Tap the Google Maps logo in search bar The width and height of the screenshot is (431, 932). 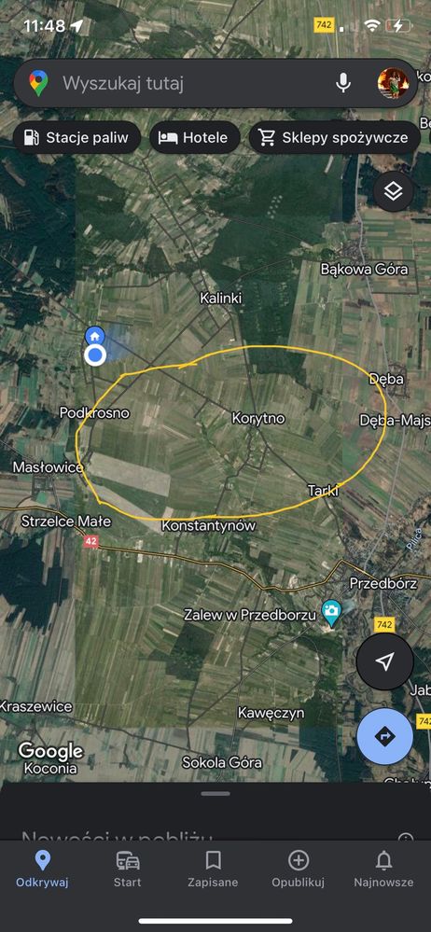(x=38, y=83)
